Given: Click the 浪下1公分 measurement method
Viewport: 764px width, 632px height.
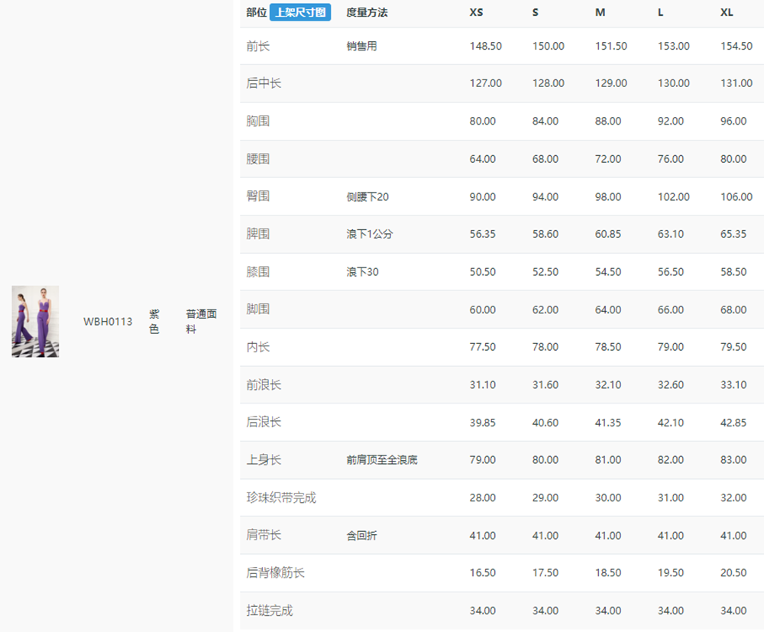Looking at the screenshot, I should 369,234.
